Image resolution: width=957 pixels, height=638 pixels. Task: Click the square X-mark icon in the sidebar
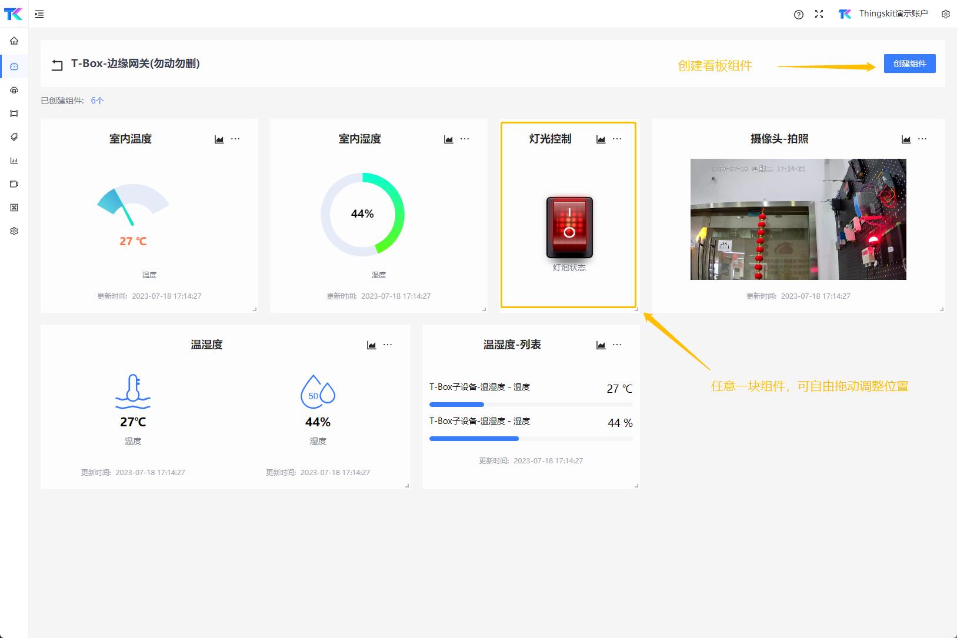point(14,208)
